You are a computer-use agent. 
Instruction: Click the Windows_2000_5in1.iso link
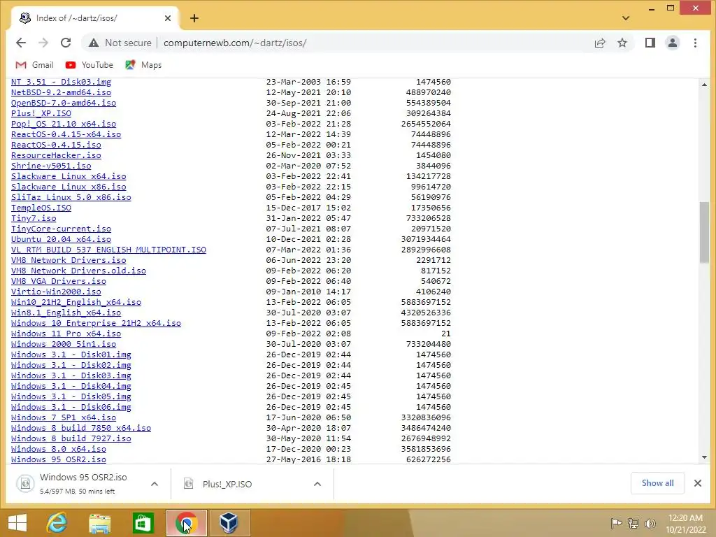pos(64,344)
